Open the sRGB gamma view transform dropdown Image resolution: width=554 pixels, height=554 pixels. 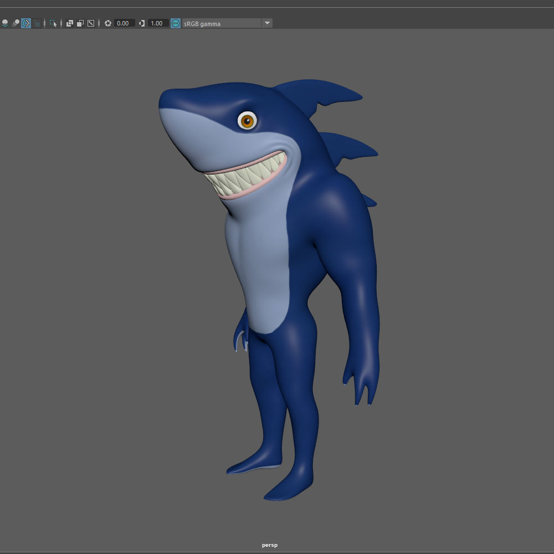click(227, 23)
